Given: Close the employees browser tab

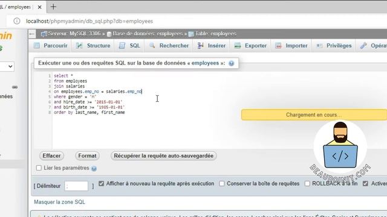Looking at the screenshot, I should (x=39, y=7).
